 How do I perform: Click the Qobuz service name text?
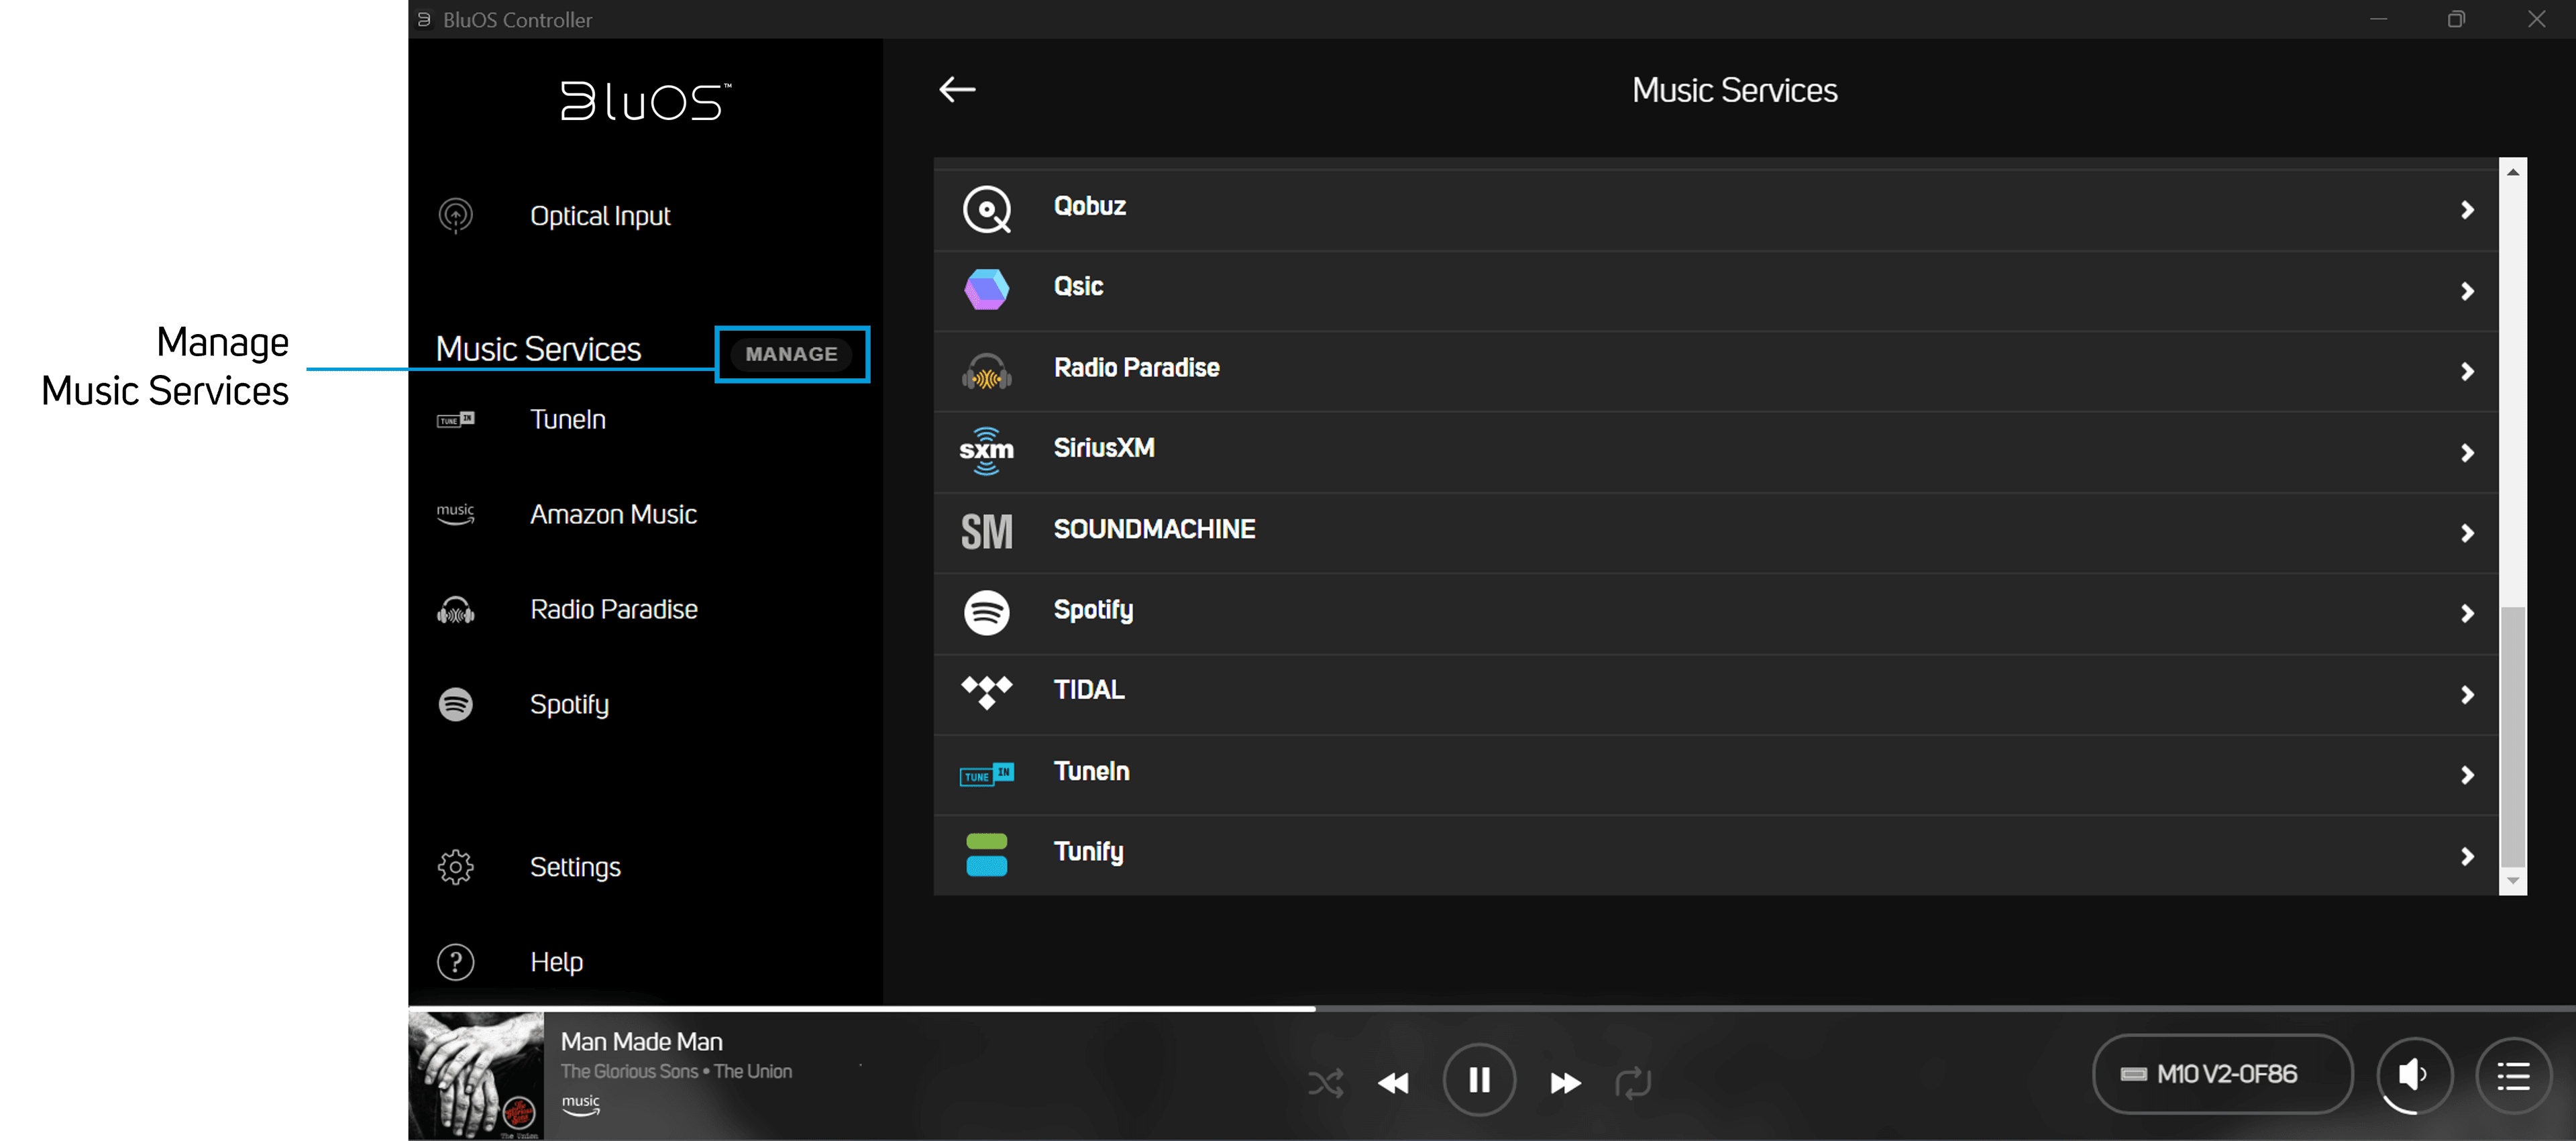click(1089, 206)
